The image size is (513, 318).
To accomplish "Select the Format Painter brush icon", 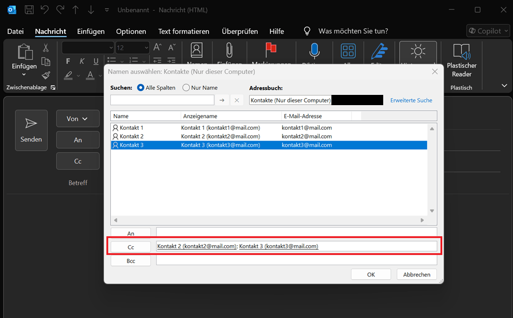I will (46, 75).
